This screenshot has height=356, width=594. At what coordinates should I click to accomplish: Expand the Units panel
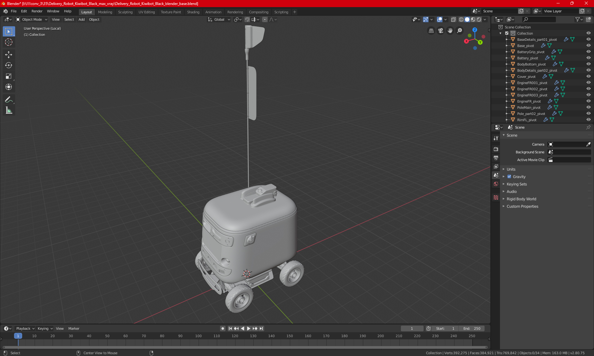coord(511,169)
